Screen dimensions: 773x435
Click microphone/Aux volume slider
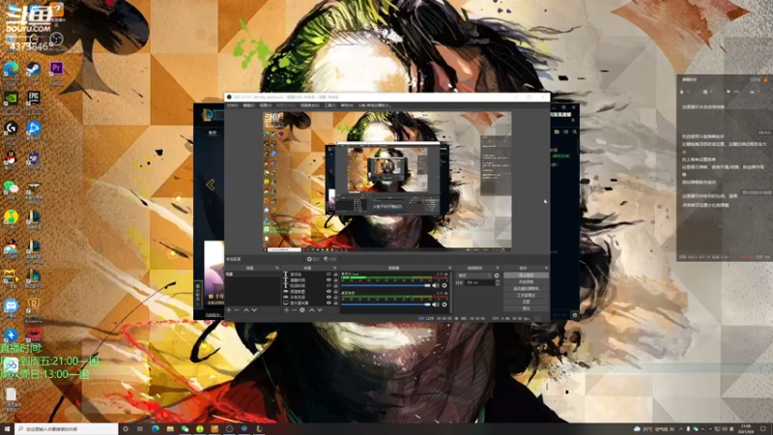point(386,285)
